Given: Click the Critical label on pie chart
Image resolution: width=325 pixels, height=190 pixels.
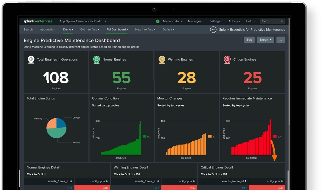Looking at the screenshot, I should tap(76, 118).
